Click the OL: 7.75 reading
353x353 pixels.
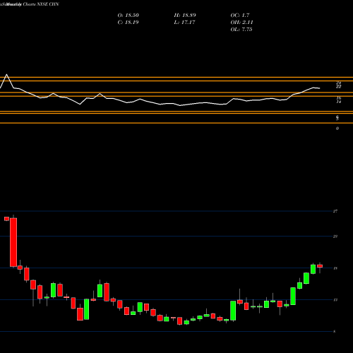241,30
